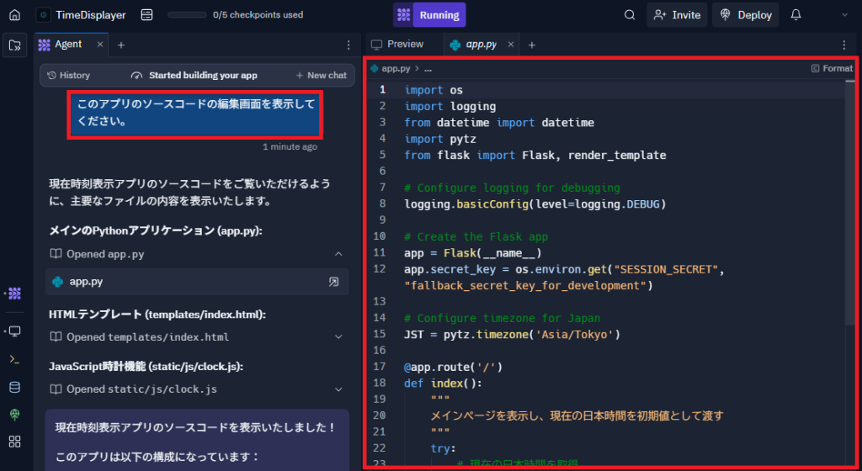Image resolution: width=862 pixels, height=471 pixels.
Task: Expand the Opened static/js/clock.js section
Action: [x=338, y=389]
